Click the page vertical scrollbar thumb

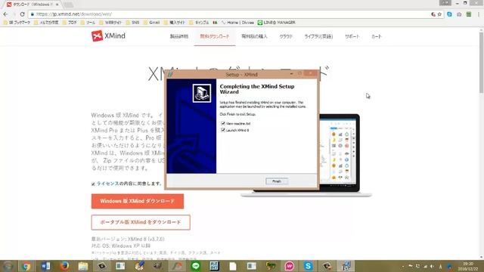coord(481,63)
